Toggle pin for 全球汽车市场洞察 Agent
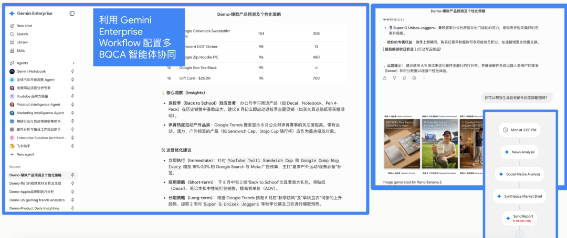Image resolution: width=567 pixels, height=238 pixels. pyautogui.click(x=72, y=80)
